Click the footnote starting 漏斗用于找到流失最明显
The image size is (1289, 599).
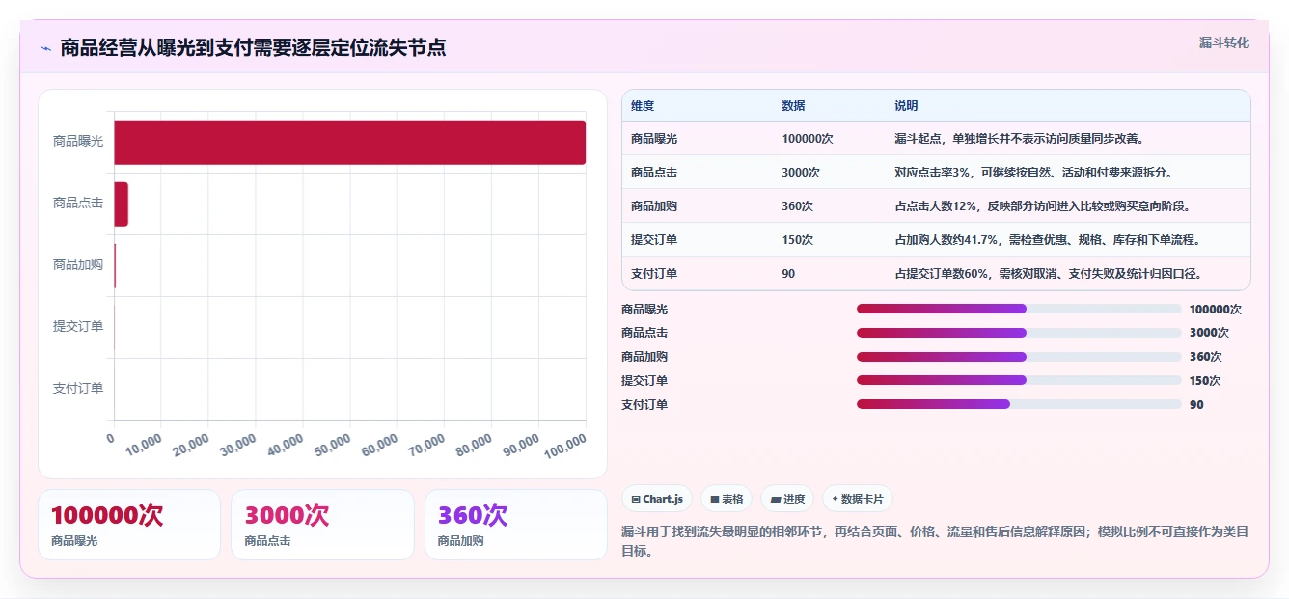[935, 541]
